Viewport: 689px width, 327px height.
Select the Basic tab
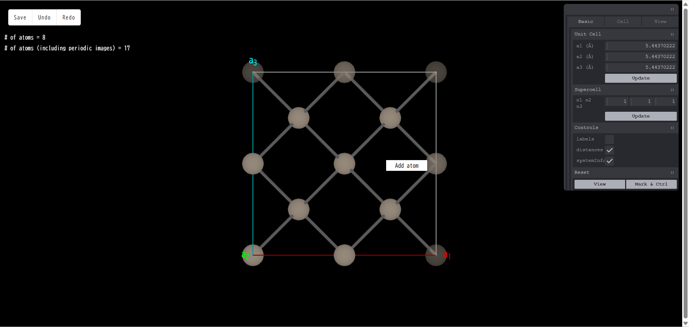[586, 21]
